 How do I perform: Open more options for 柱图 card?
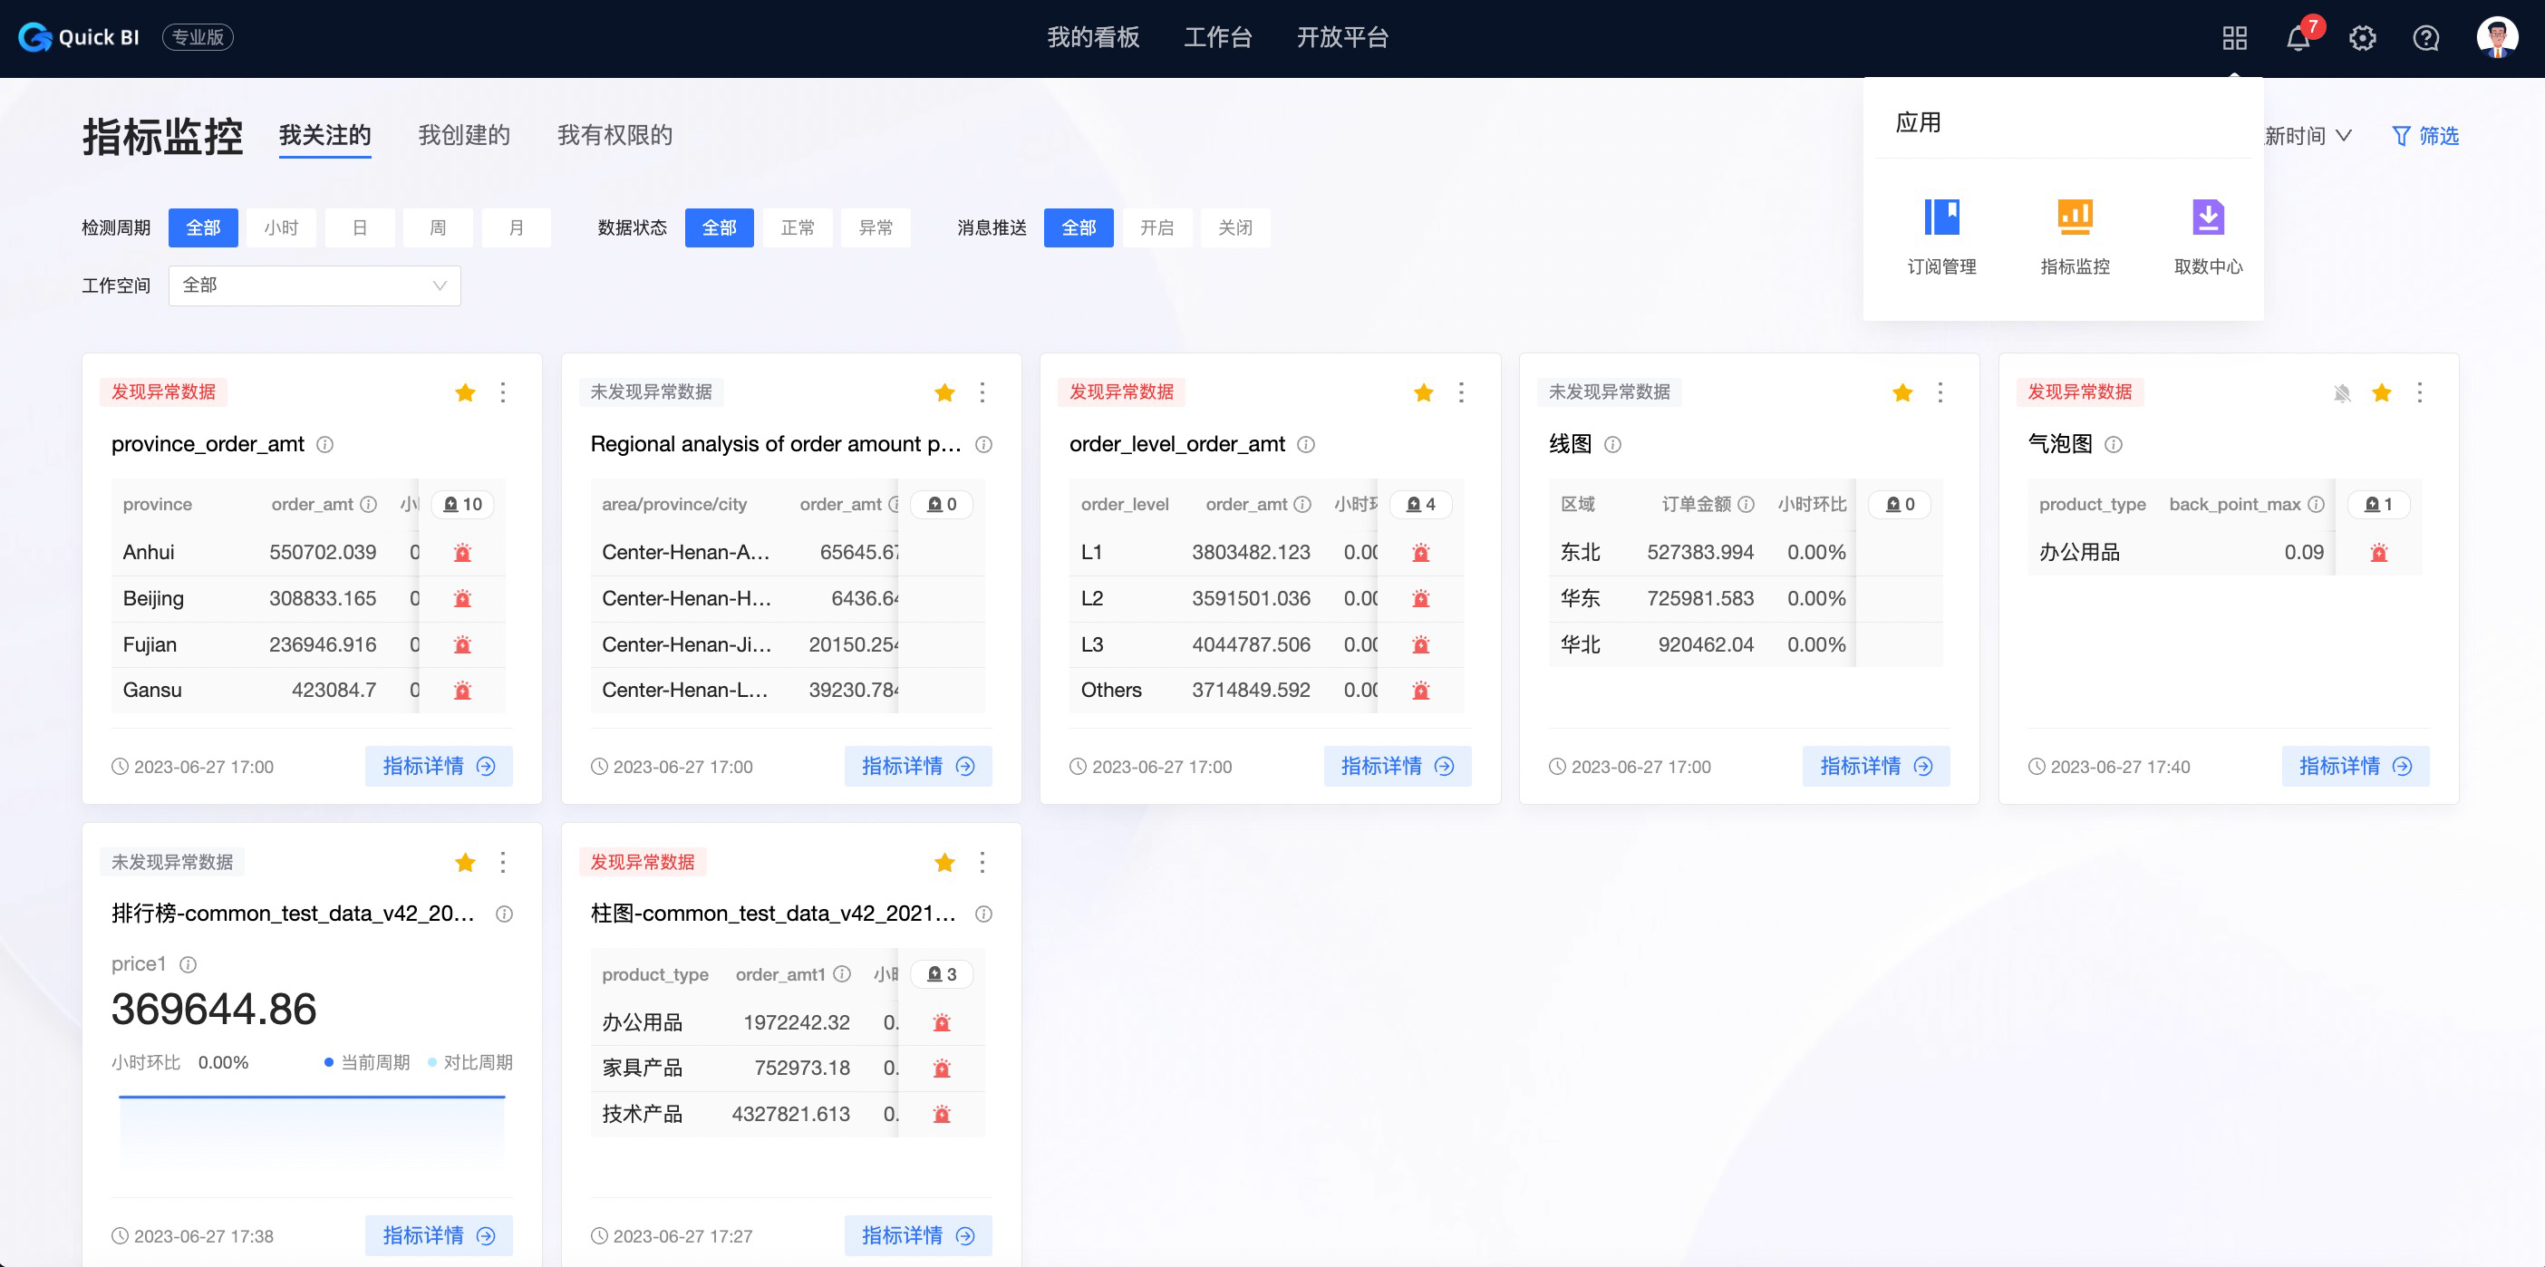tap(982, 863)
